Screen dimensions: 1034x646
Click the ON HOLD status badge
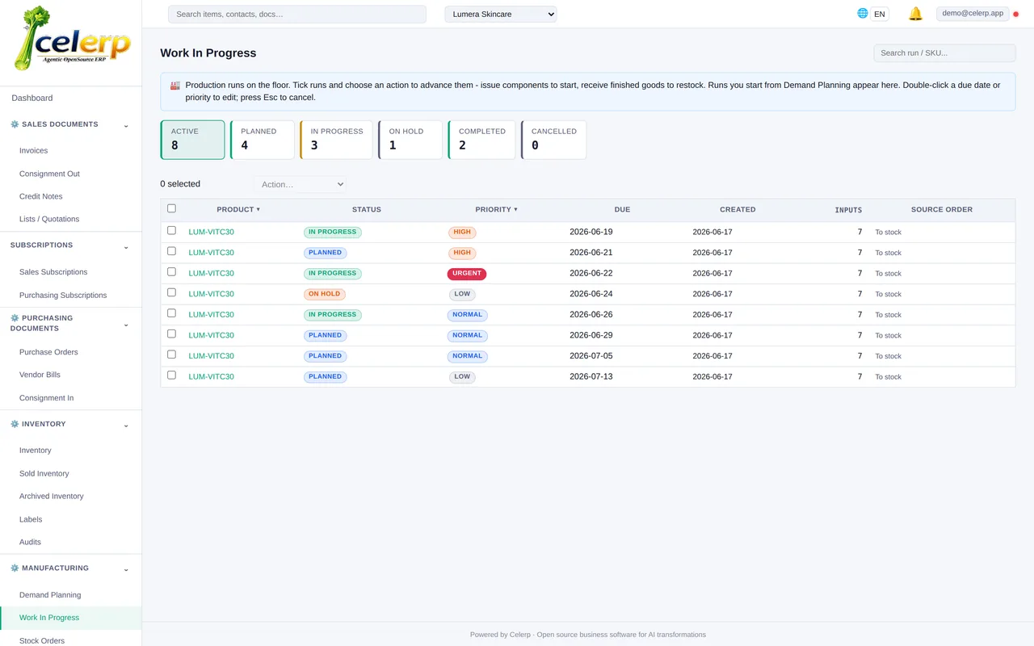click(x=325, y=294)
